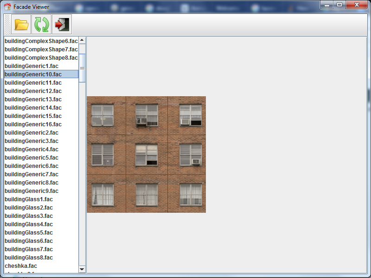Select buildingGeneric2.fac in the list
This screenshot has width=371, height=278.
[41, 133]
